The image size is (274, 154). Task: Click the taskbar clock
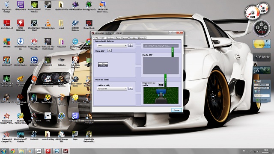pos(266,151)
